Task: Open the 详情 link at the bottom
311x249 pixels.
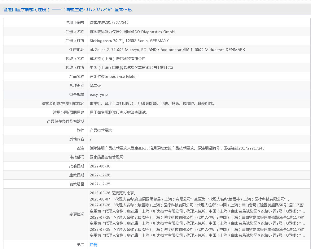Action: (94, 245)
